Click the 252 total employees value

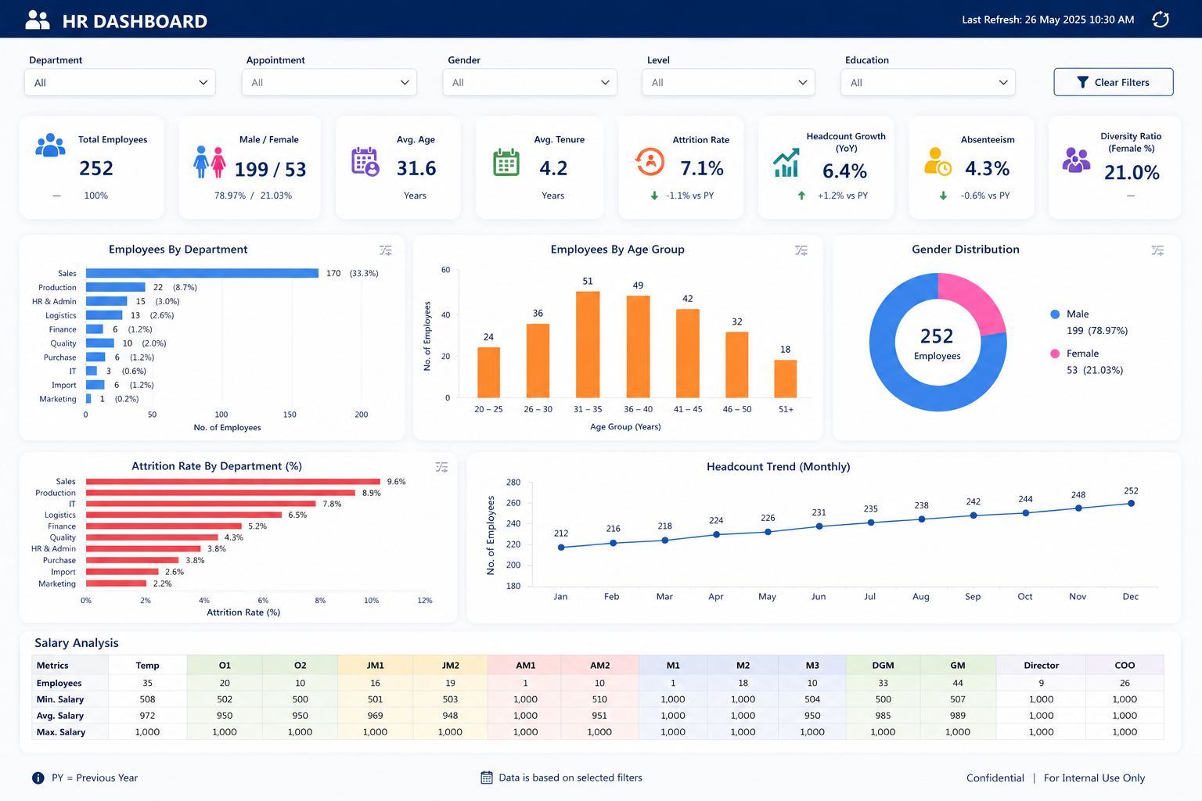[x=96, y=168]
